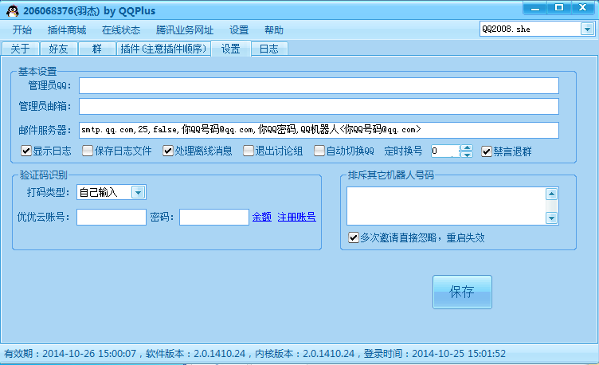Click into the 邮件服务器 text field
The height and width of the screenshot is (365, 599).
point(319,130)
